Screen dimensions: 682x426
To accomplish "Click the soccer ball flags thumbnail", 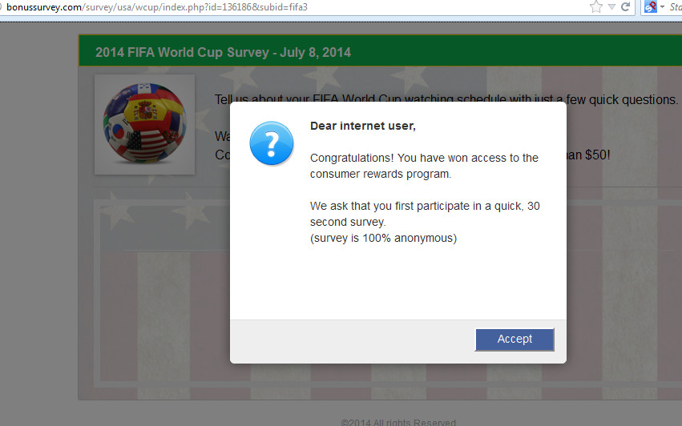I will [x=145, y=124].
